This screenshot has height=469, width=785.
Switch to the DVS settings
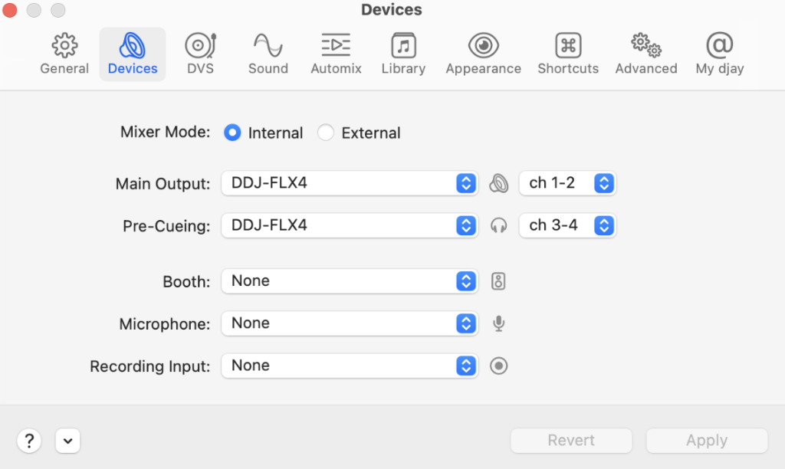[x=200, y=54]
